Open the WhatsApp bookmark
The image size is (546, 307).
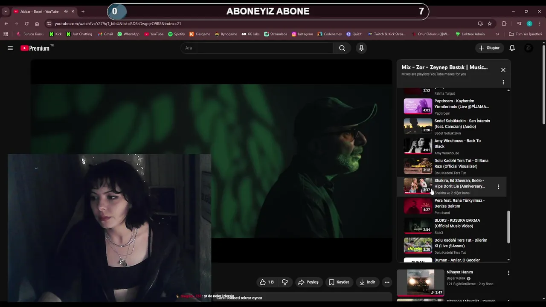(128, 34)
